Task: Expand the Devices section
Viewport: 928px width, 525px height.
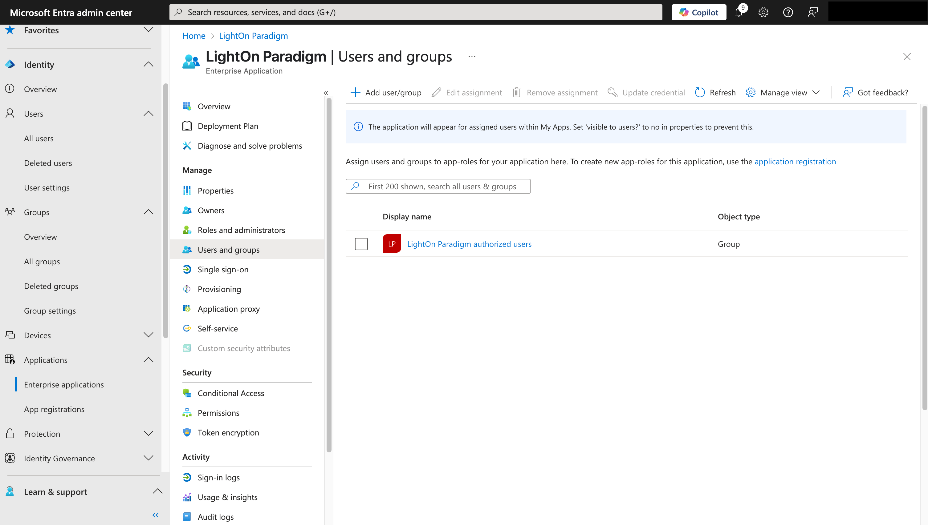Action: (x=148, y=335)
